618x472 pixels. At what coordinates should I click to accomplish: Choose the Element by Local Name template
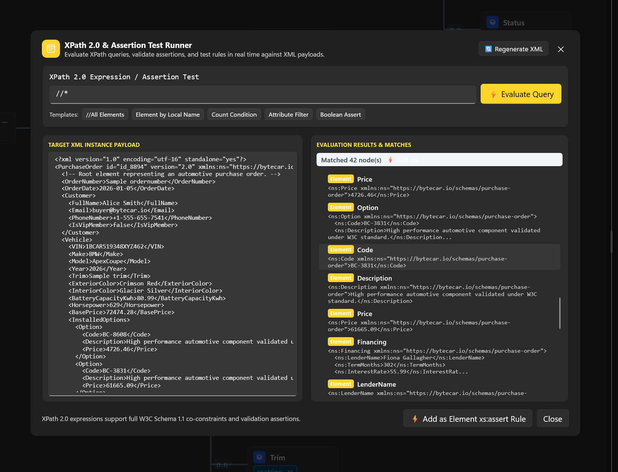(x=168, y=114)
